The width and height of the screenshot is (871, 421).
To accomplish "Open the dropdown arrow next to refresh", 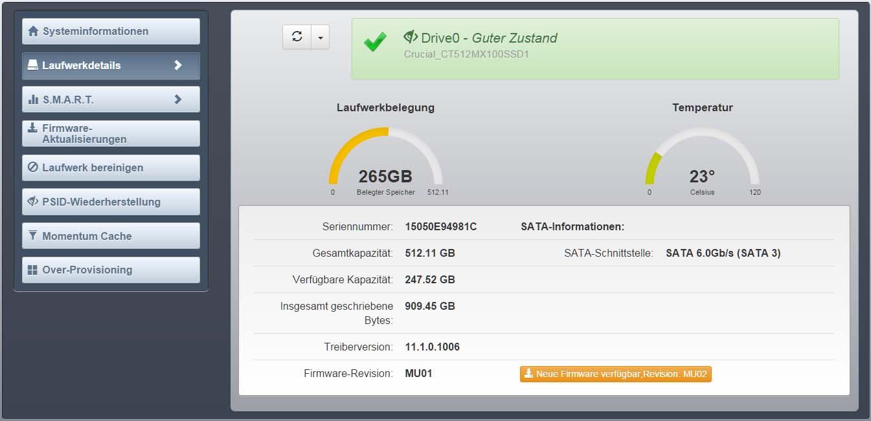I will click(321, 37).
